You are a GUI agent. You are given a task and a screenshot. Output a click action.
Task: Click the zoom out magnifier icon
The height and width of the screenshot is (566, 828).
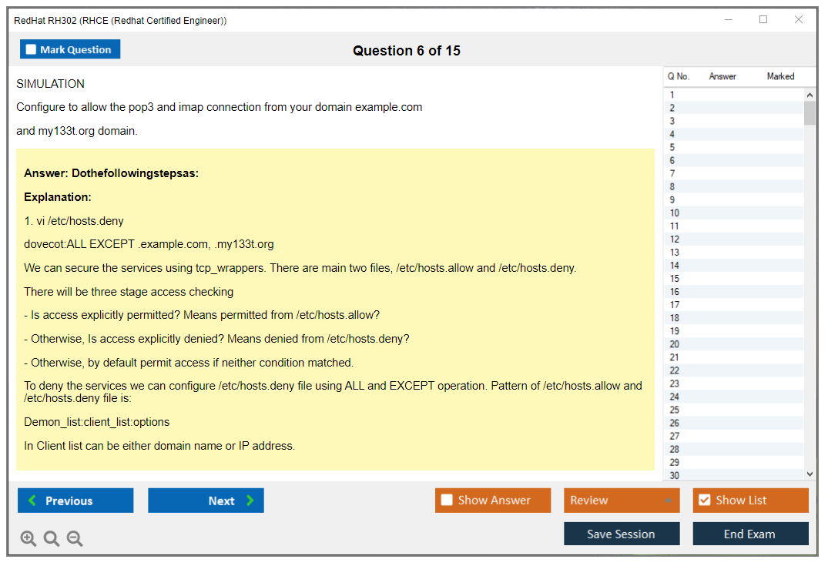(x=75, y=539)
